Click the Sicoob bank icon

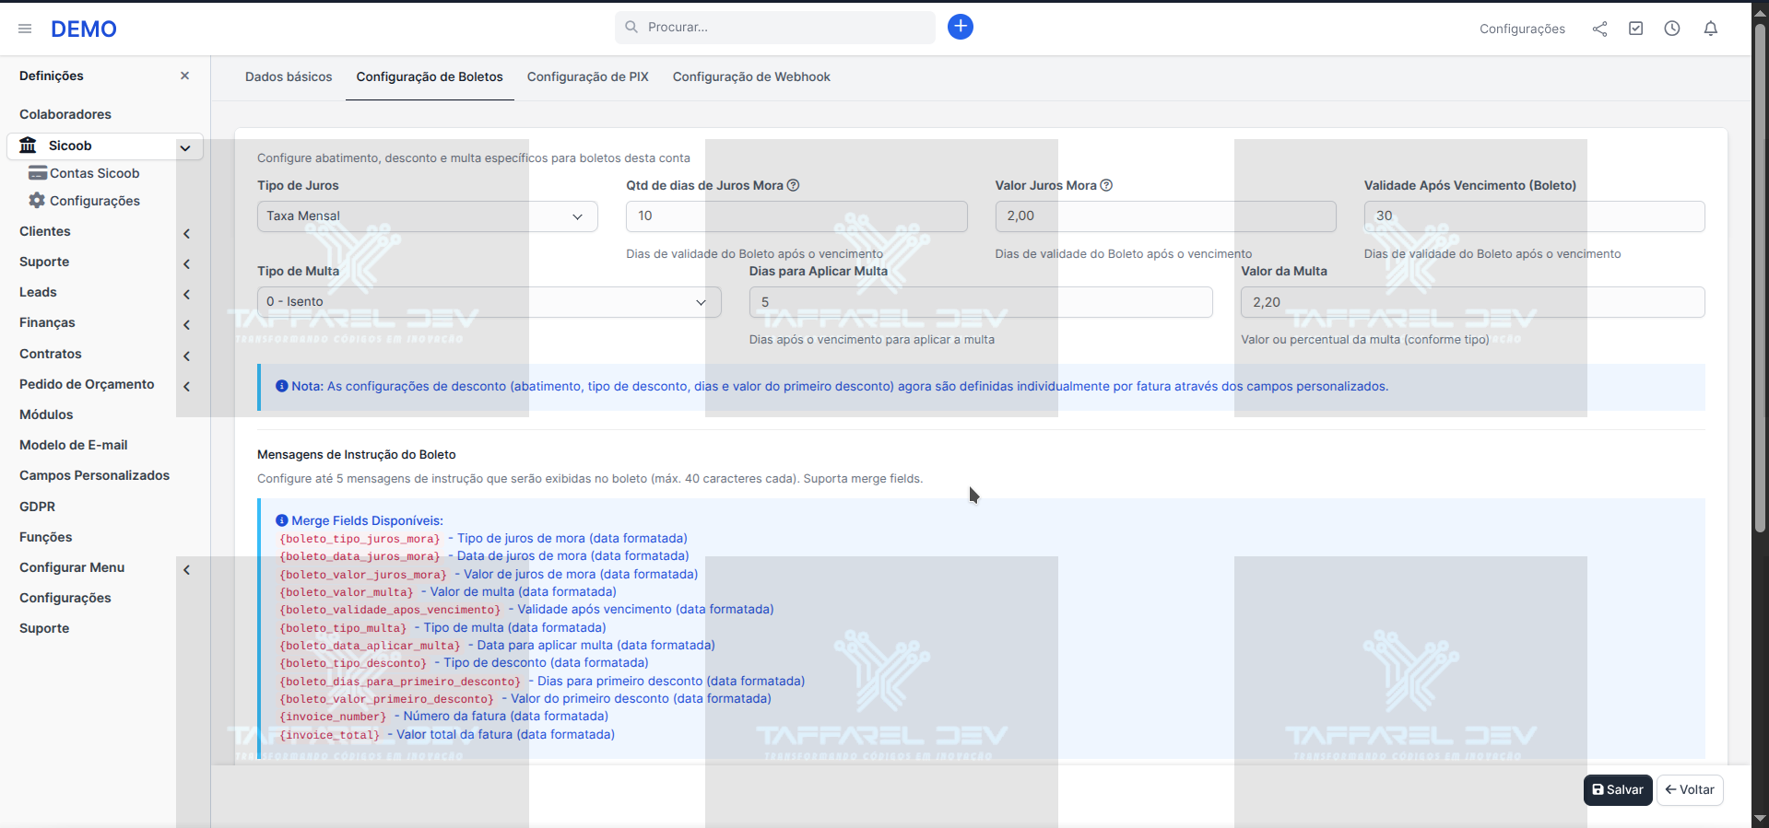coord(29,146)
